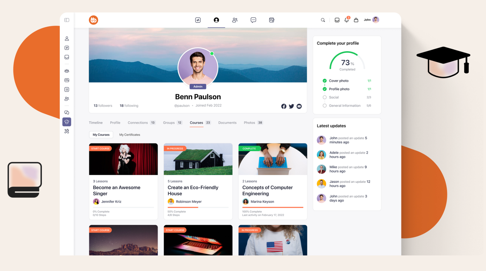
Task: Click Adele's avatar in Latest updates
Action: [321, 155]
